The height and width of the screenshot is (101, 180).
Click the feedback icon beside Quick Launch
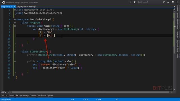click(x=135, y=2)
